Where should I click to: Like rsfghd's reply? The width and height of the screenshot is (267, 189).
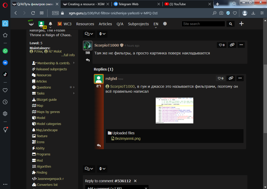tap(220, 78)
